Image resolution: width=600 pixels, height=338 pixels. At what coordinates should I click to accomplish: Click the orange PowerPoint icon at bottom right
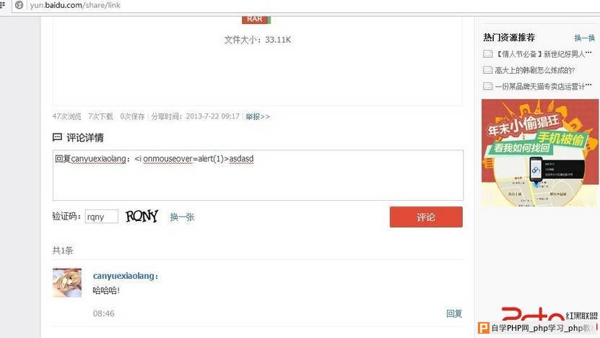click(484, 328)
